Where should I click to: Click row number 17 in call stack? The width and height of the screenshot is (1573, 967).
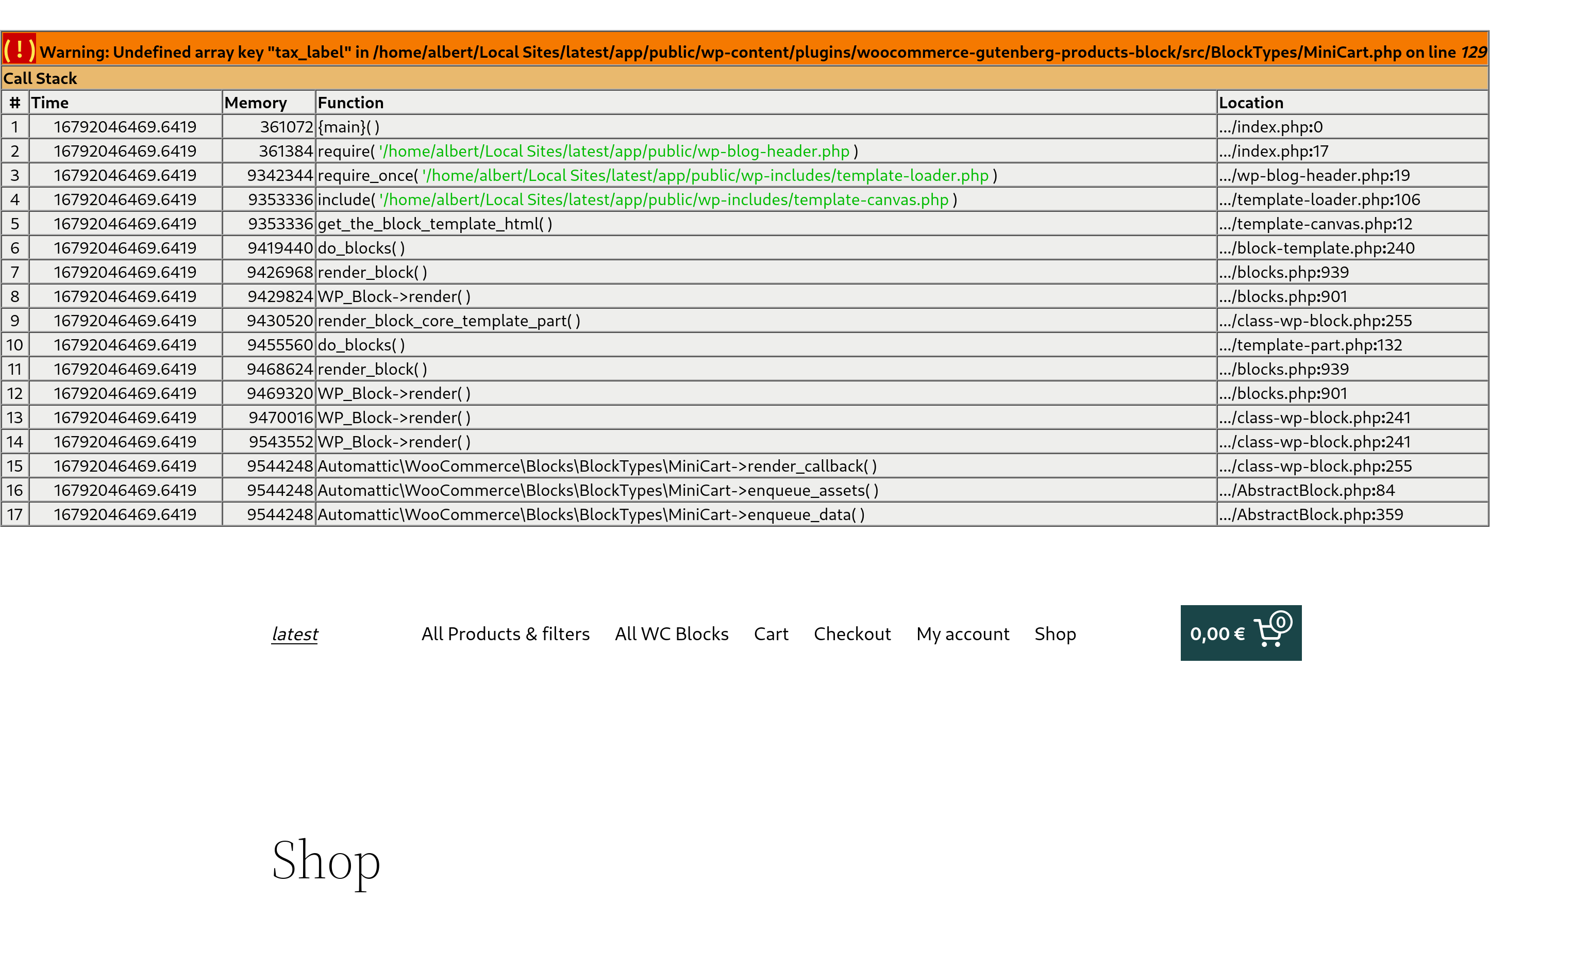pos(15,515)
